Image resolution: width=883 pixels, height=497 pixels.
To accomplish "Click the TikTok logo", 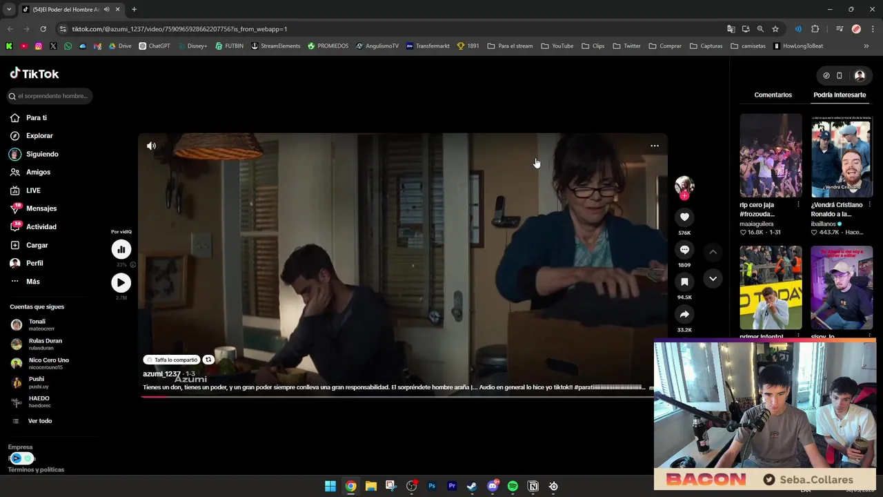I will (34, 74).
